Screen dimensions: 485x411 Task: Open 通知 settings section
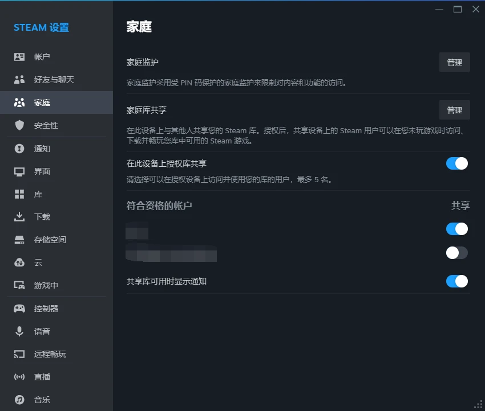56,149
